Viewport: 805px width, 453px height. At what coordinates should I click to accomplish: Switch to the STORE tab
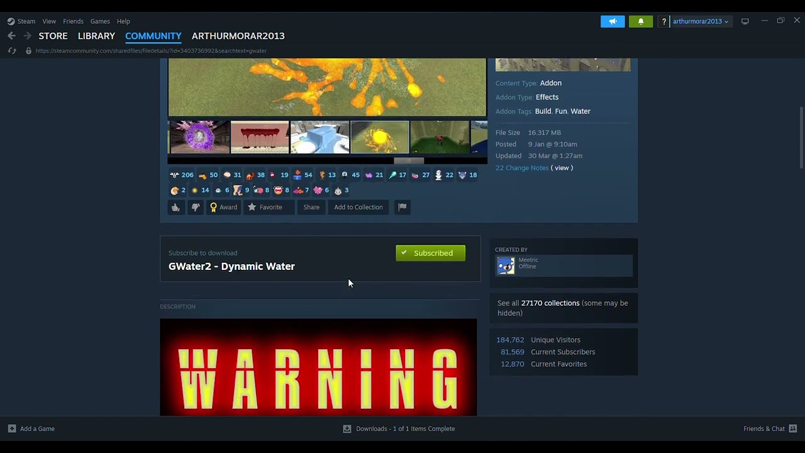[x=53, y=36]
